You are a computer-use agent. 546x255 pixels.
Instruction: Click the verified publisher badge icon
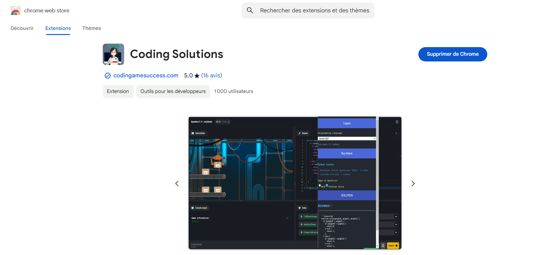click(x=108, y=75)
